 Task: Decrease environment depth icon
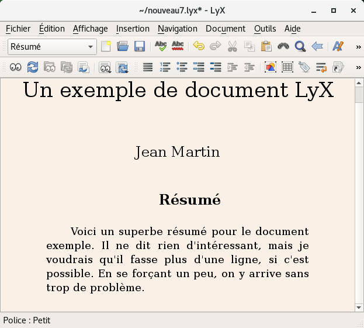point(249,67)
